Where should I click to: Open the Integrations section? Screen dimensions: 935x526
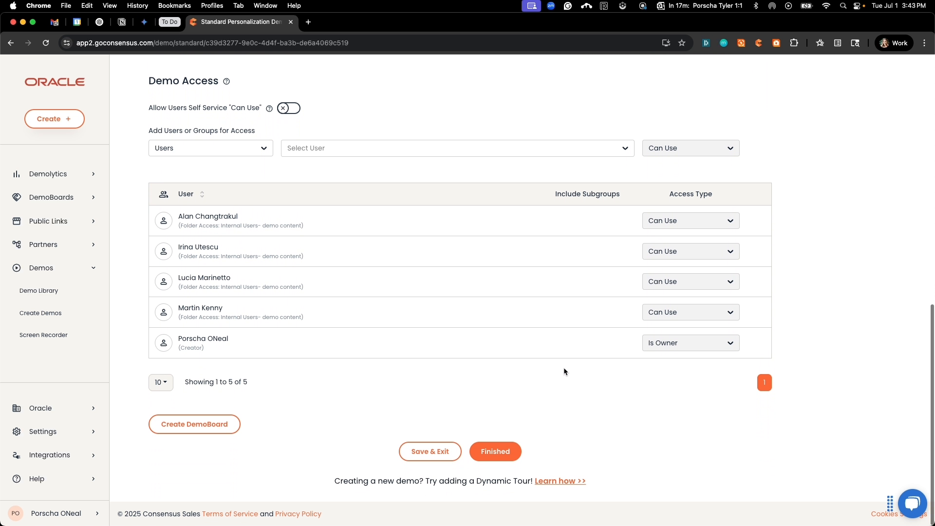50,455
